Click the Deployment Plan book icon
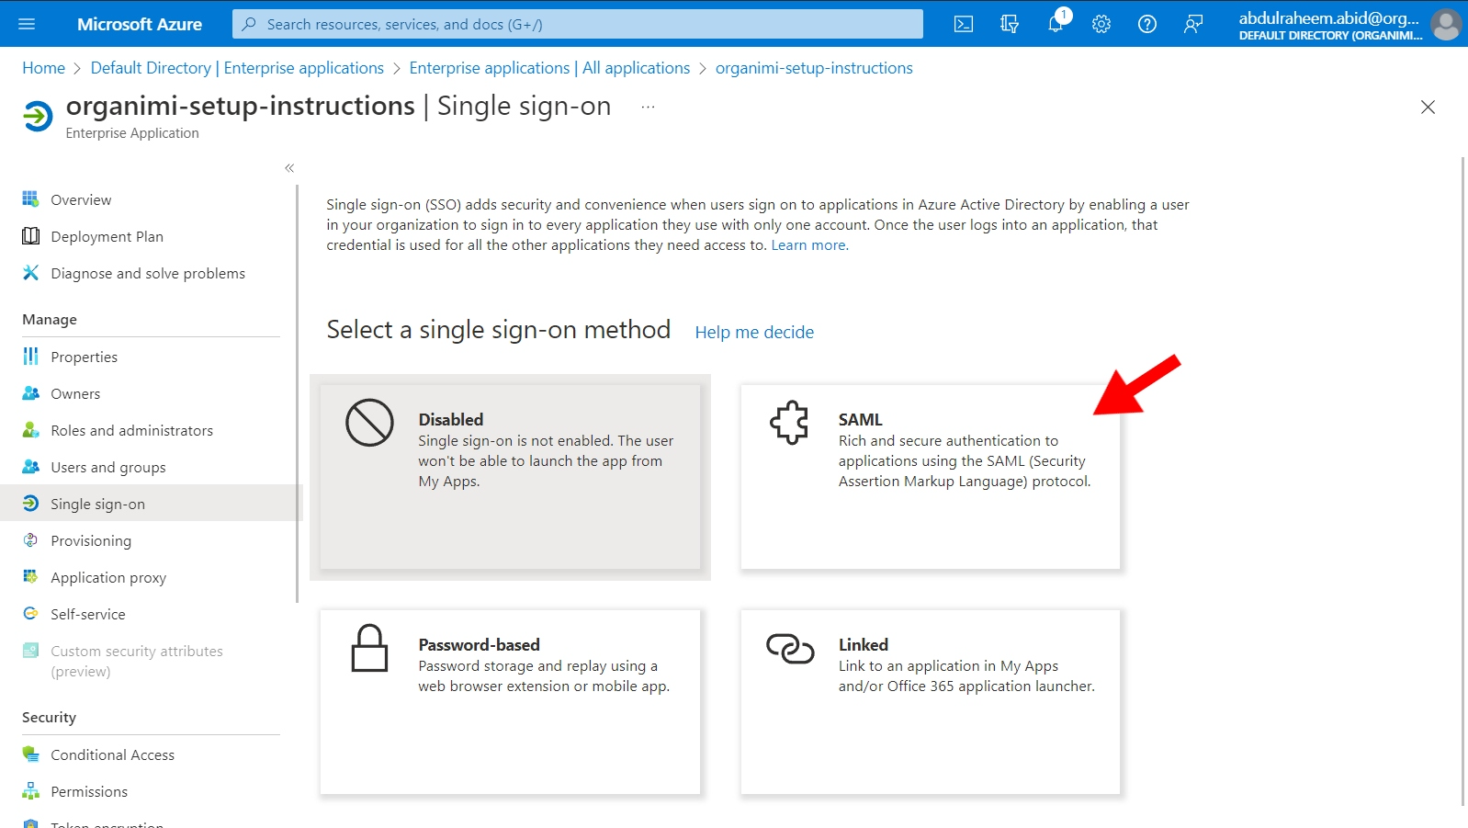 [x=30, y=236]
